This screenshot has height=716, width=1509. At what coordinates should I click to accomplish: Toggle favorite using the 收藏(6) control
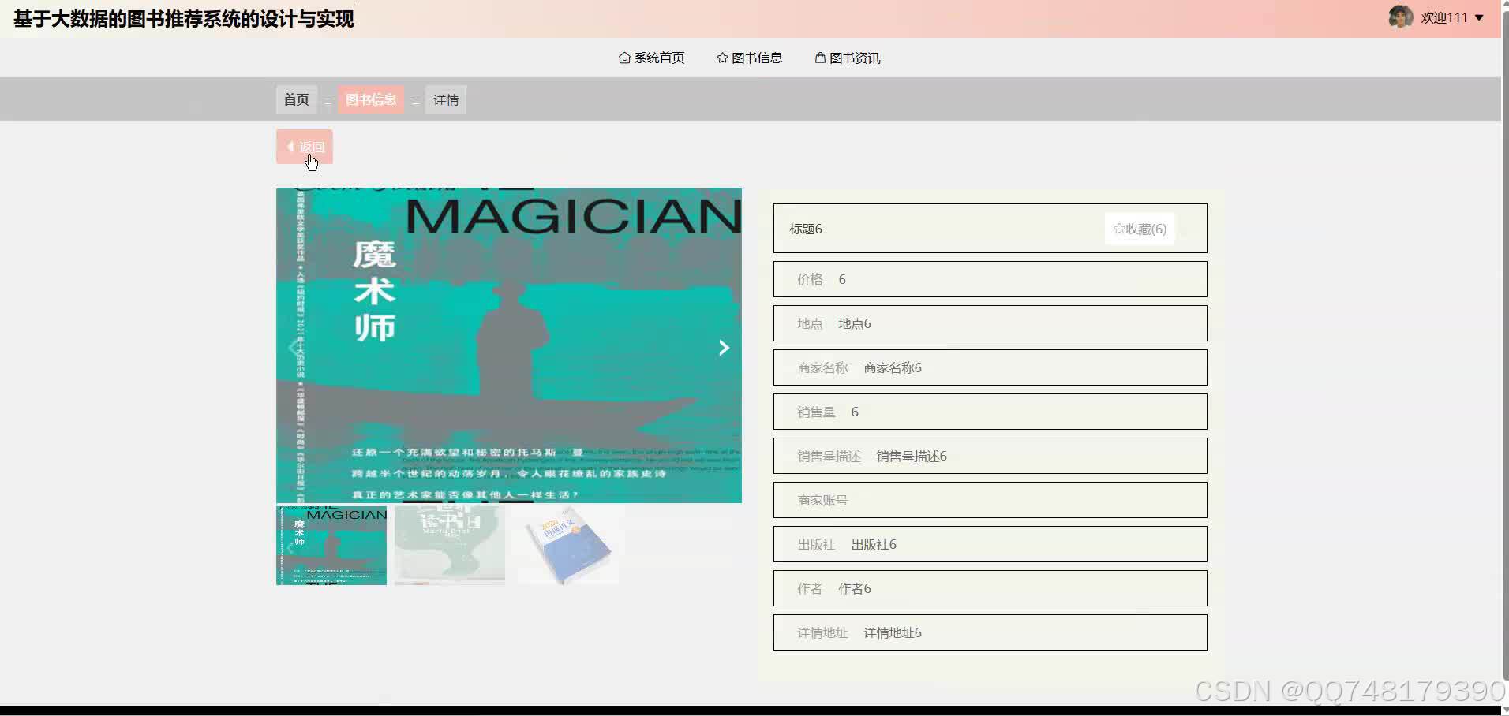point(1140,229)
